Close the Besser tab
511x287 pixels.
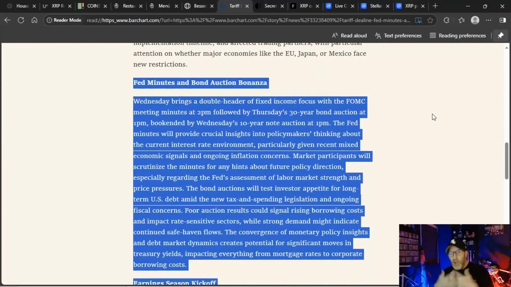coord(212,6)
